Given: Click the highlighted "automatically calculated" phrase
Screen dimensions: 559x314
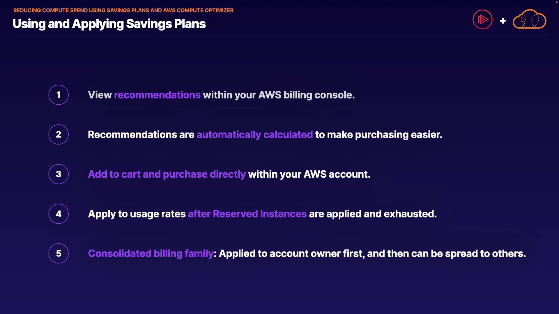Looking at the screenshot, I should 254,135.
